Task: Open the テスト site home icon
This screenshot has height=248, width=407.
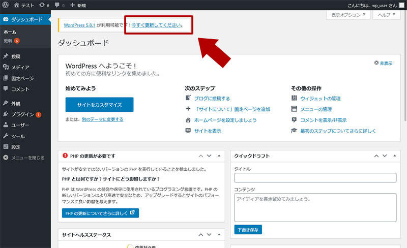Action: coord(17,5)
